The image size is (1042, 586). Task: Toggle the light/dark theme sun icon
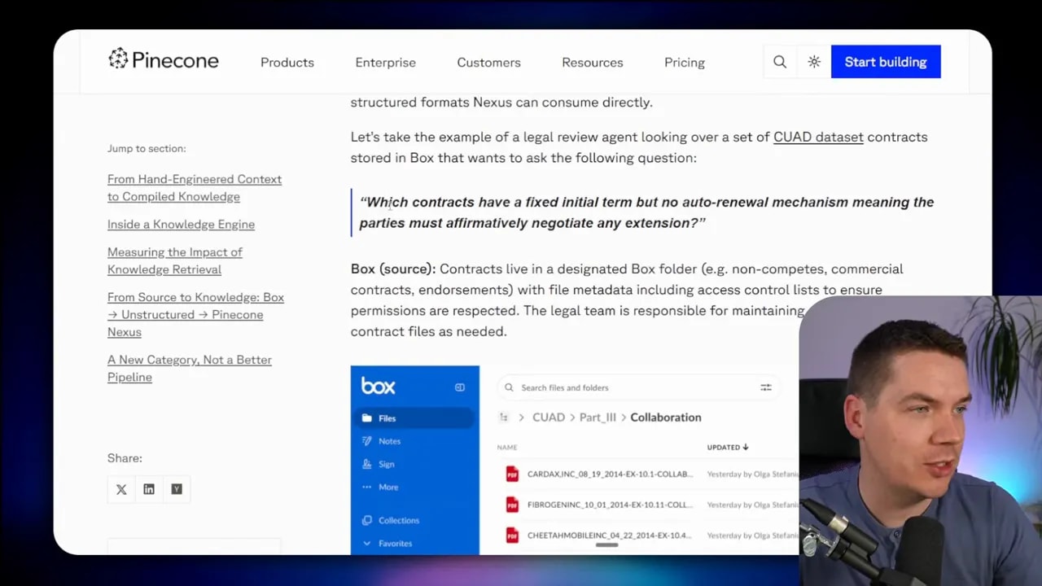tap(814, 62)
